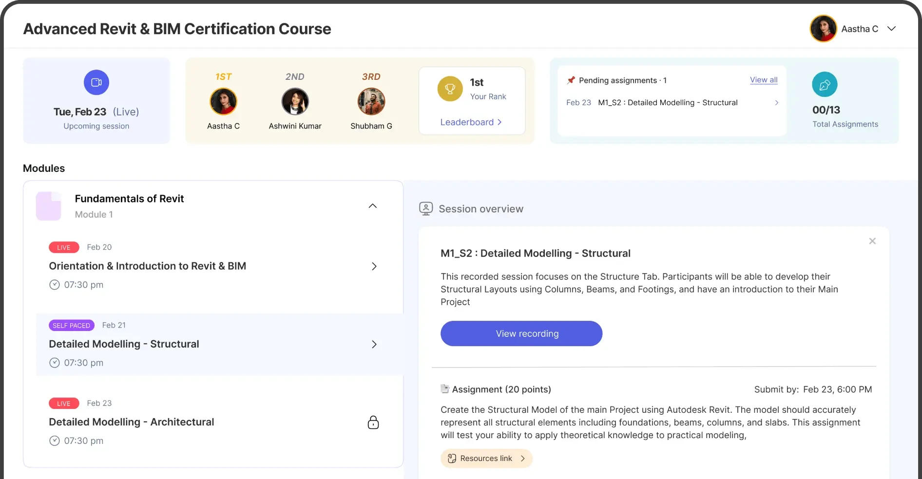Screen dimensions: 922x479
Task: Open Orientation & Introduction session chevron
Action: click(x=374, y=266)
